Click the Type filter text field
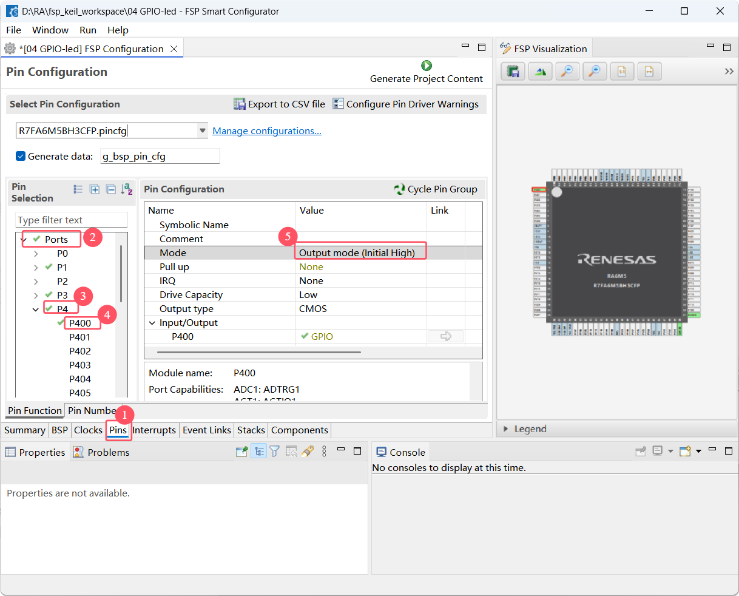Image resolution: width=739 pixels, height=596 pixels. [72, 220]
